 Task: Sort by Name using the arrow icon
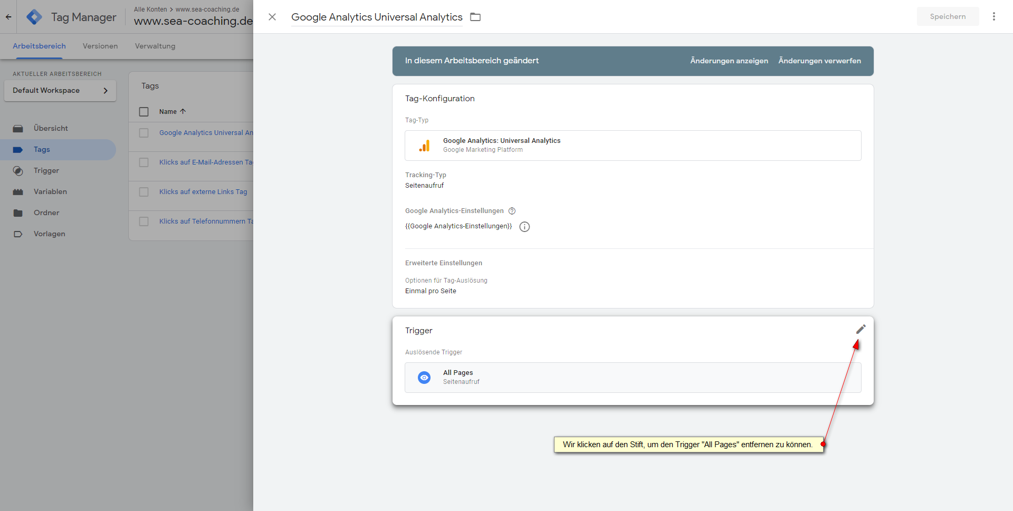183,112
